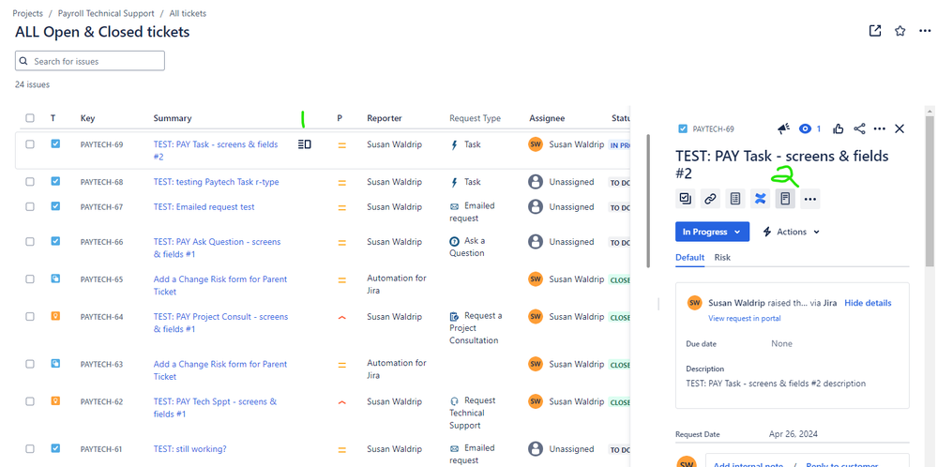The width and height of the screenshot is (937, 467).
Task: Open issue panel three-dot actions menu
Action: point(879,128)
